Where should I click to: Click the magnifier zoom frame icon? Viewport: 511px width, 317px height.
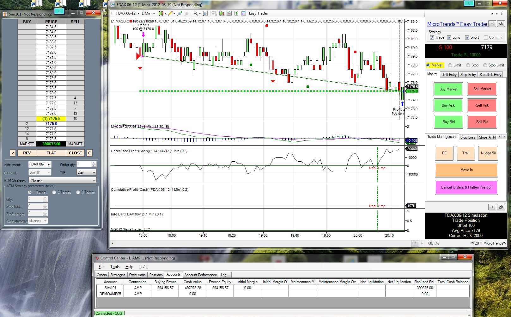tap(205, 13)
